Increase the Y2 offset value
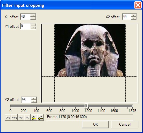Viewport: 143px width, 133px height. click(x=34, y=98)
